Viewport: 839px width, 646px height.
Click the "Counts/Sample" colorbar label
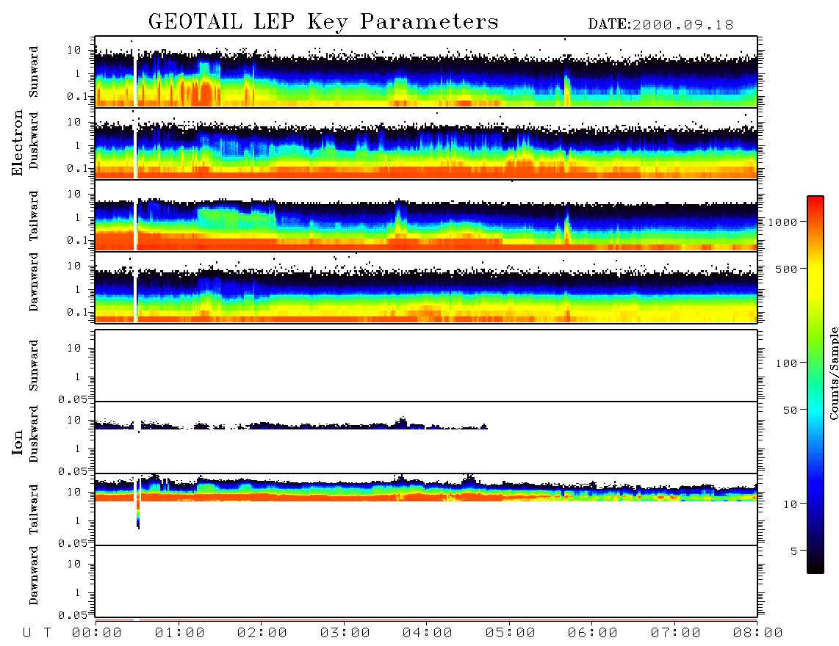click(834, 374)
